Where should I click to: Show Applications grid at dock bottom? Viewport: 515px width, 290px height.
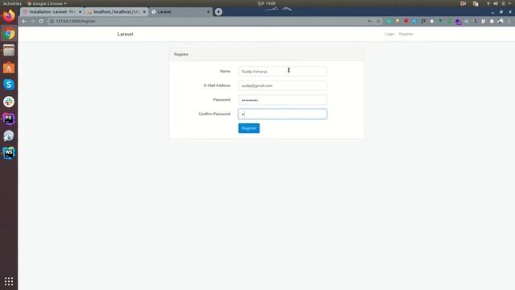pyautogui.click(x=9, y=281)
